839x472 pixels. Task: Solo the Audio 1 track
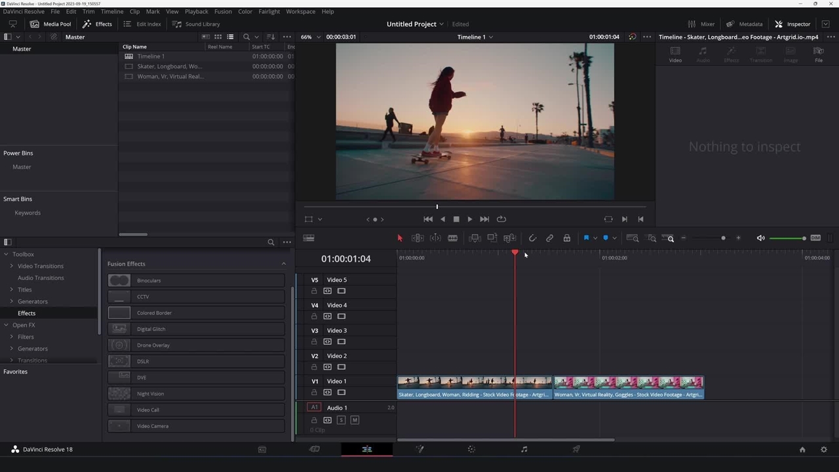341,420
